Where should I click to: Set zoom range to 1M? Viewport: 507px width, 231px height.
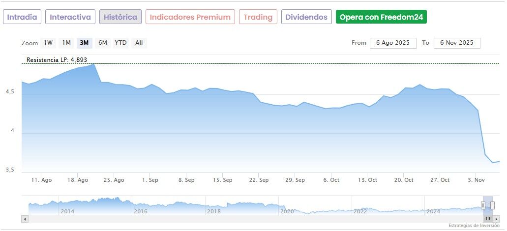66,43
